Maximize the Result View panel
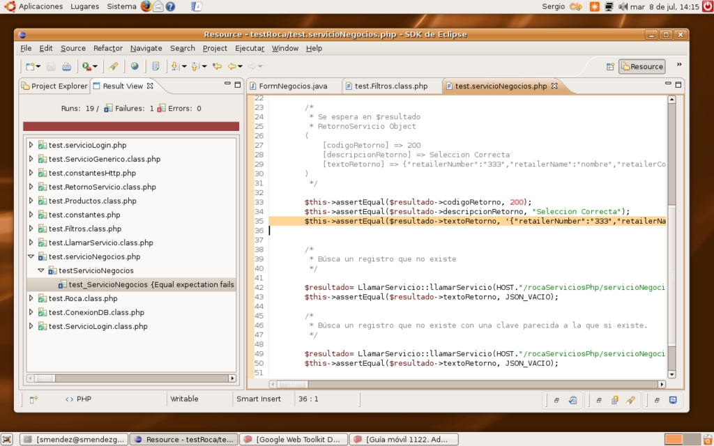The height and width of the screenshot is (446, 714). point(238,84)
